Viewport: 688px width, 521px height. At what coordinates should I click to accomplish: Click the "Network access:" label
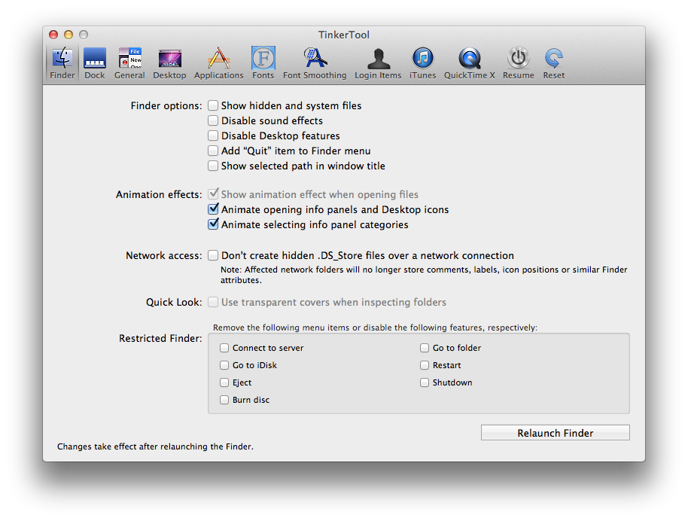click(163, 255)
